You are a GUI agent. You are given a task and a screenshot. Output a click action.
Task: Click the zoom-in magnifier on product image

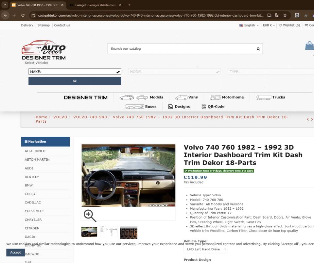[x=90, y=216]
